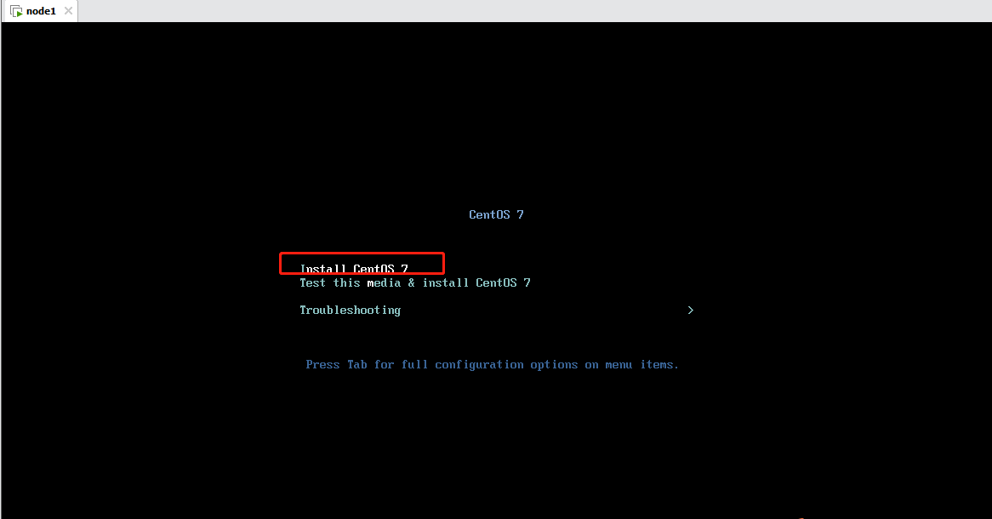This screenshot has height=519, width=992.
Task: Expand the chevron arrow beside Troubleshooting
Action: (690, 311)
